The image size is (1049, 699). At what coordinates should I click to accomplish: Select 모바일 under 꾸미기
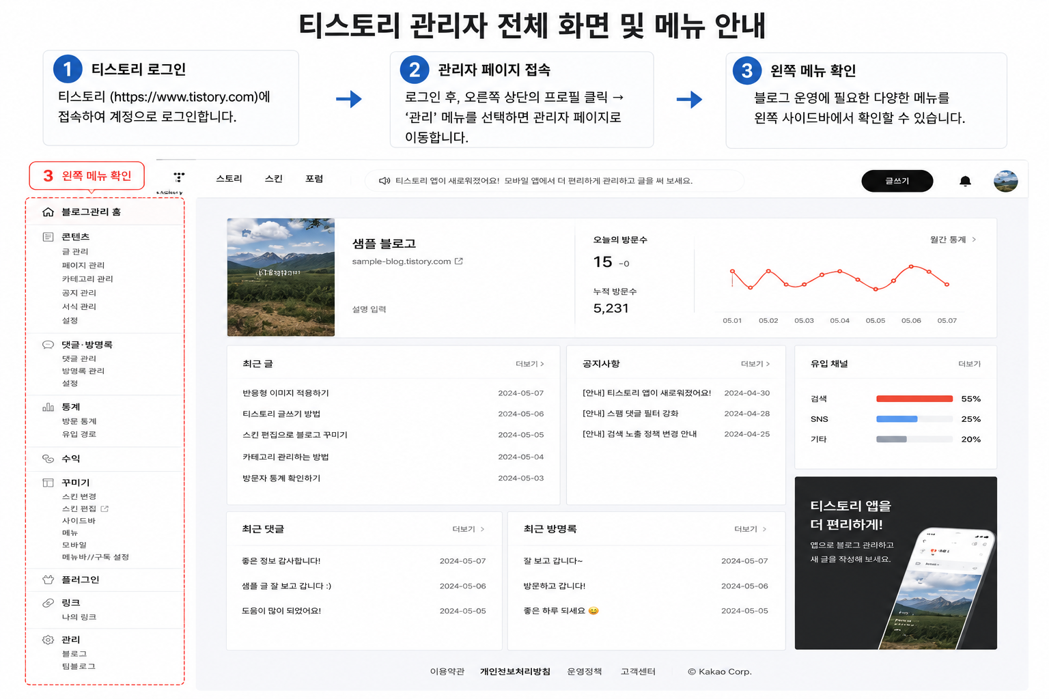74,545
